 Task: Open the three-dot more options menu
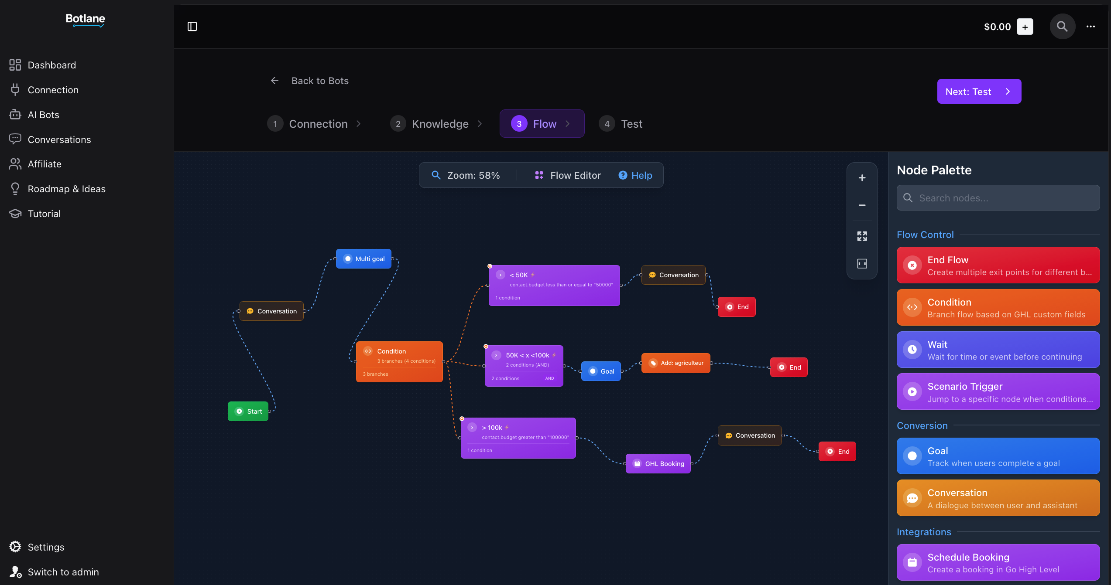coord(1090,27)
